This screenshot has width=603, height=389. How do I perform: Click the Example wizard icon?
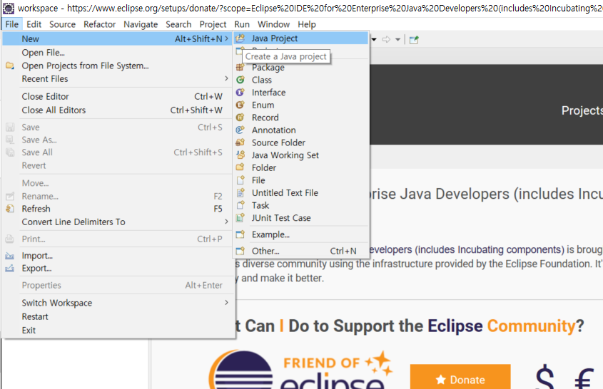click(x=240, y=234)
